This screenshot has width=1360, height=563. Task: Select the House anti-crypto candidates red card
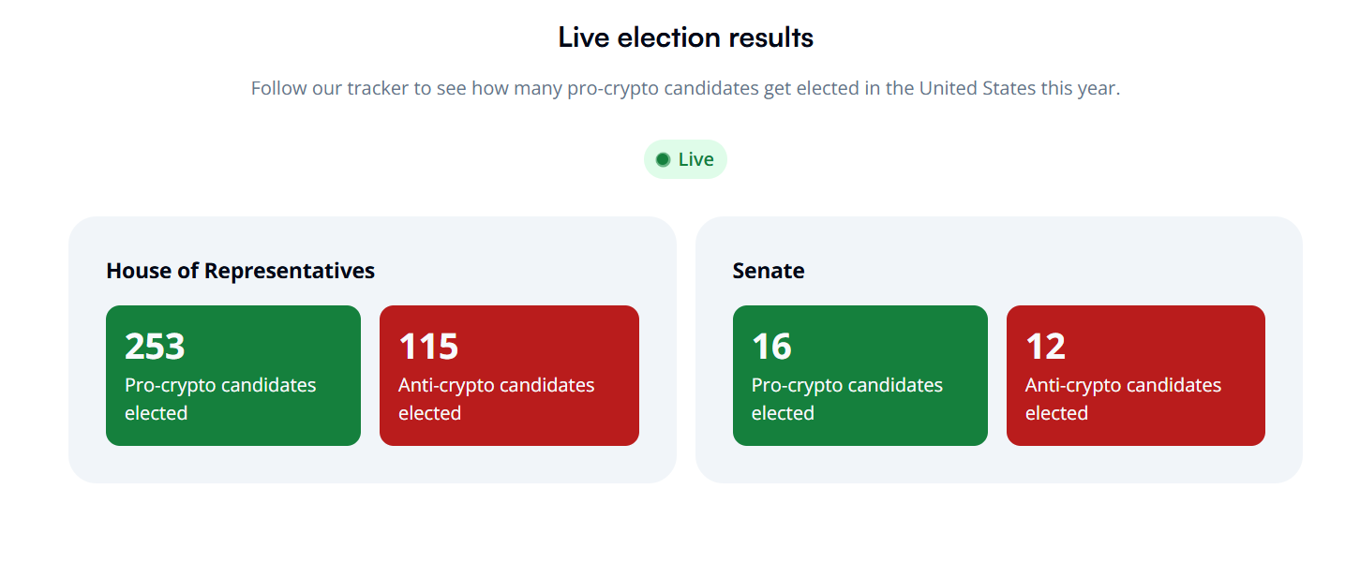pos(509,376)
